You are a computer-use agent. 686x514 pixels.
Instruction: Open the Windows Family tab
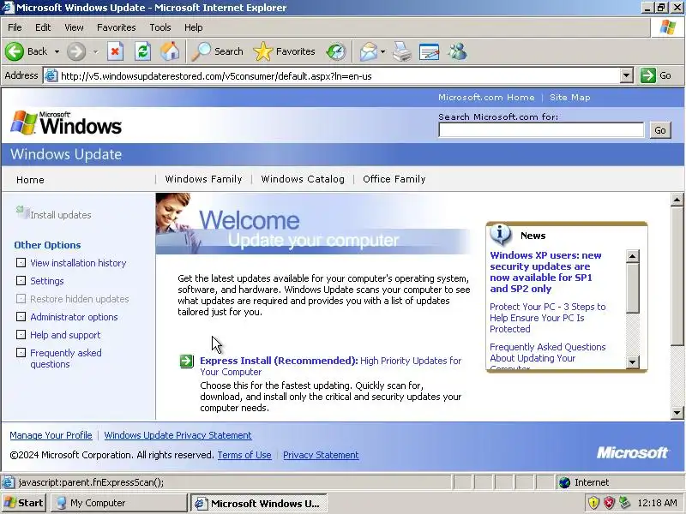pos(203,179)
